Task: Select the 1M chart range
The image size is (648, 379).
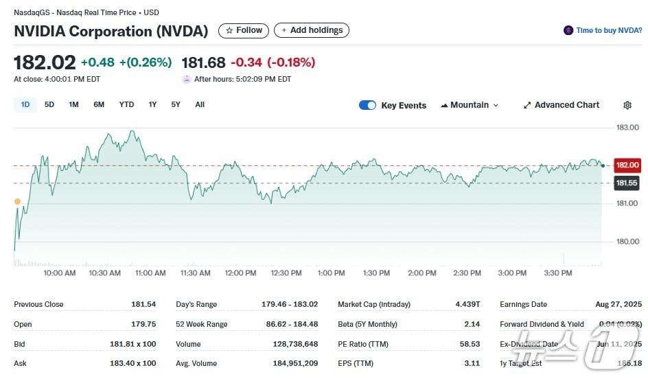Action: tap(73, 104)
